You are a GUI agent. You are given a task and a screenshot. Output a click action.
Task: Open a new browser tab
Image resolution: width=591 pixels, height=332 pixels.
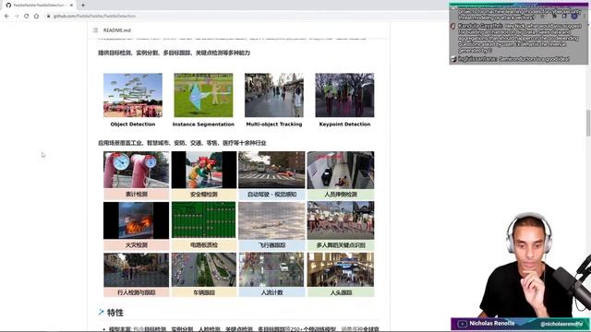[x=83, y=6]
